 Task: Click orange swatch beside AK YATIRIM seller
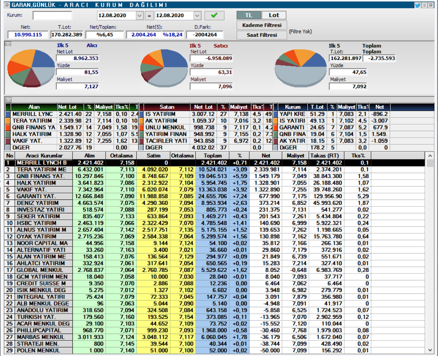click(141, 121)
